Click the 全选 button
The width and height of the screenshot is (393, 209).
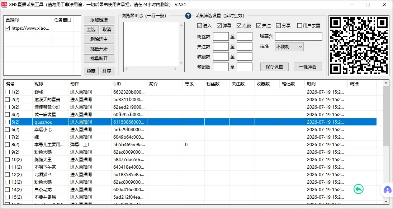91,29
